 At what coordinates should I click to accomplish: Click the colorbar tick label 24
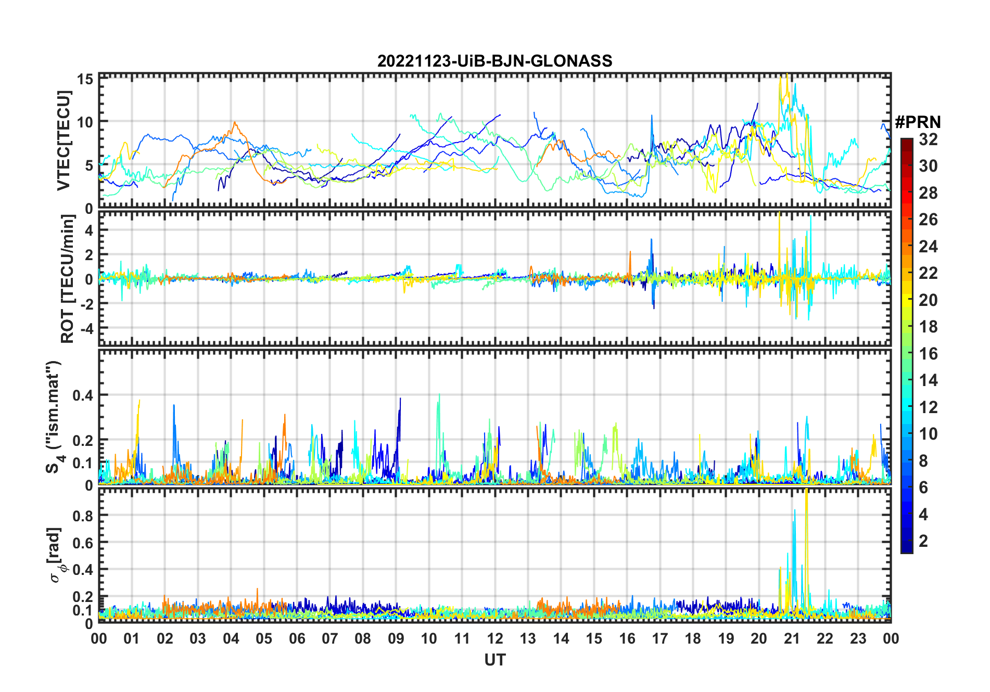click(928, 246)
